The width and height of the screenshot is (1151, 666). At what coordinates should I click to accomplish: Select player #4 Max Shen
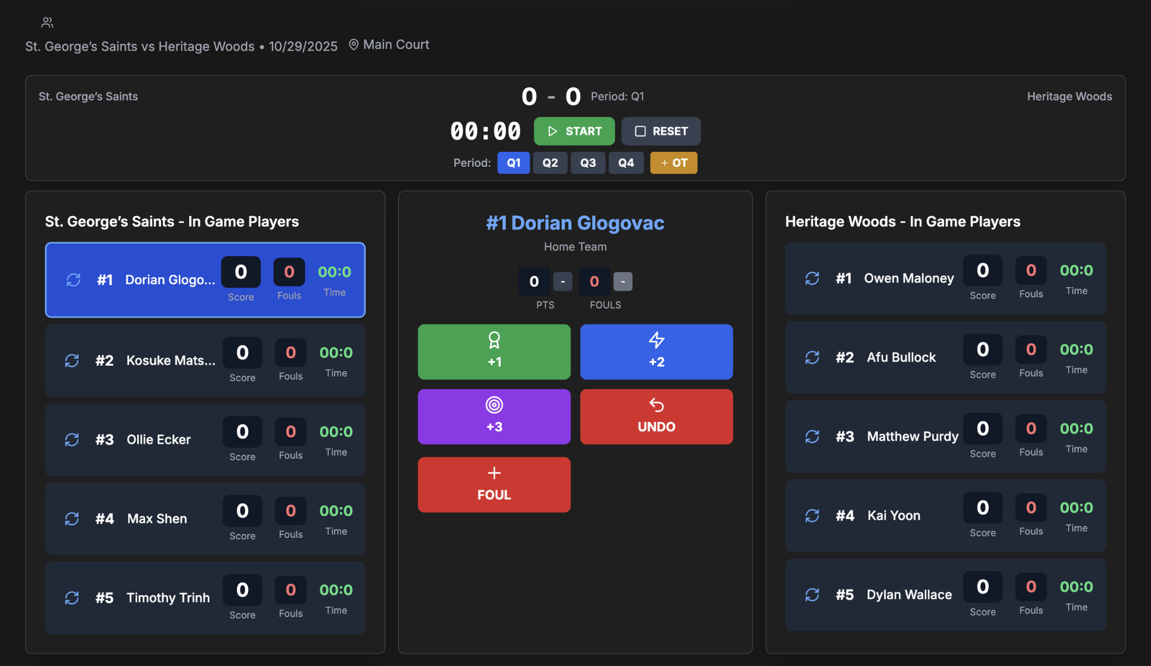coord(205,519)
